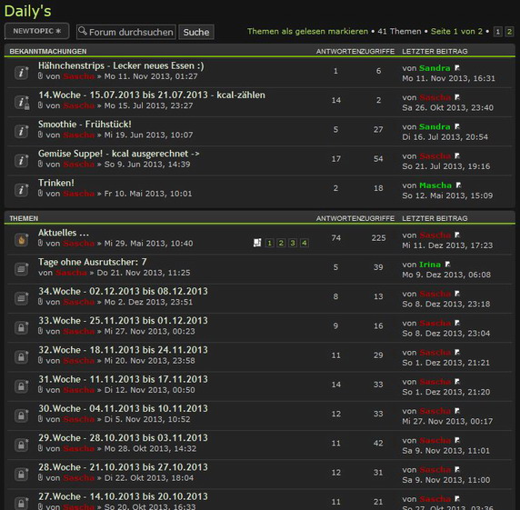Open announcement icon for Hähnchenstrips topic

(x=22, y=73)
